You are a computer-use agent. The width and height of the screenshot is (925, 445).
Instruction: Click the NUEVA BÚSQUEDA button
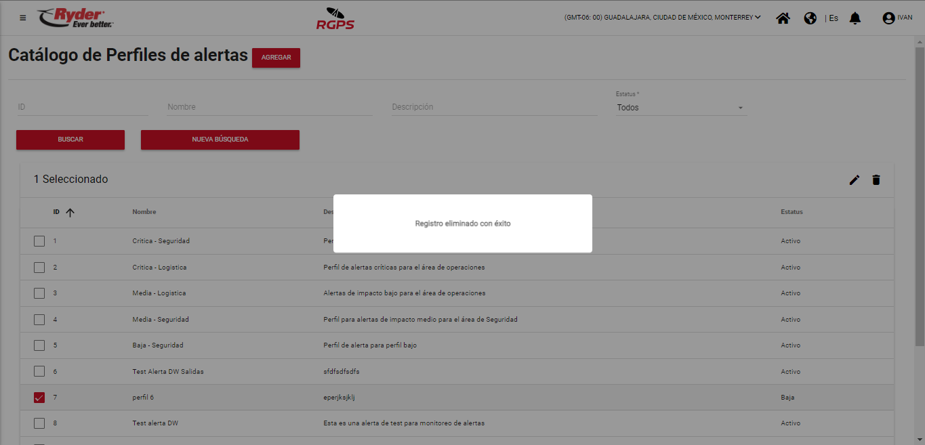[x=220, y=140]
